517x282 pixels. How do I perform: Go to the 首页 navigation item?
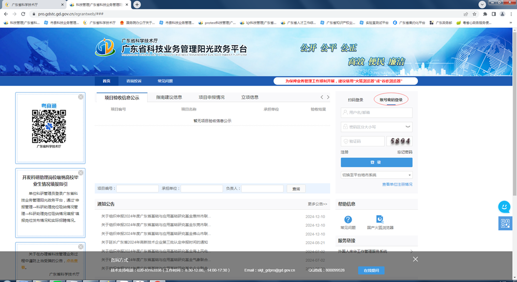pos(106,81)
